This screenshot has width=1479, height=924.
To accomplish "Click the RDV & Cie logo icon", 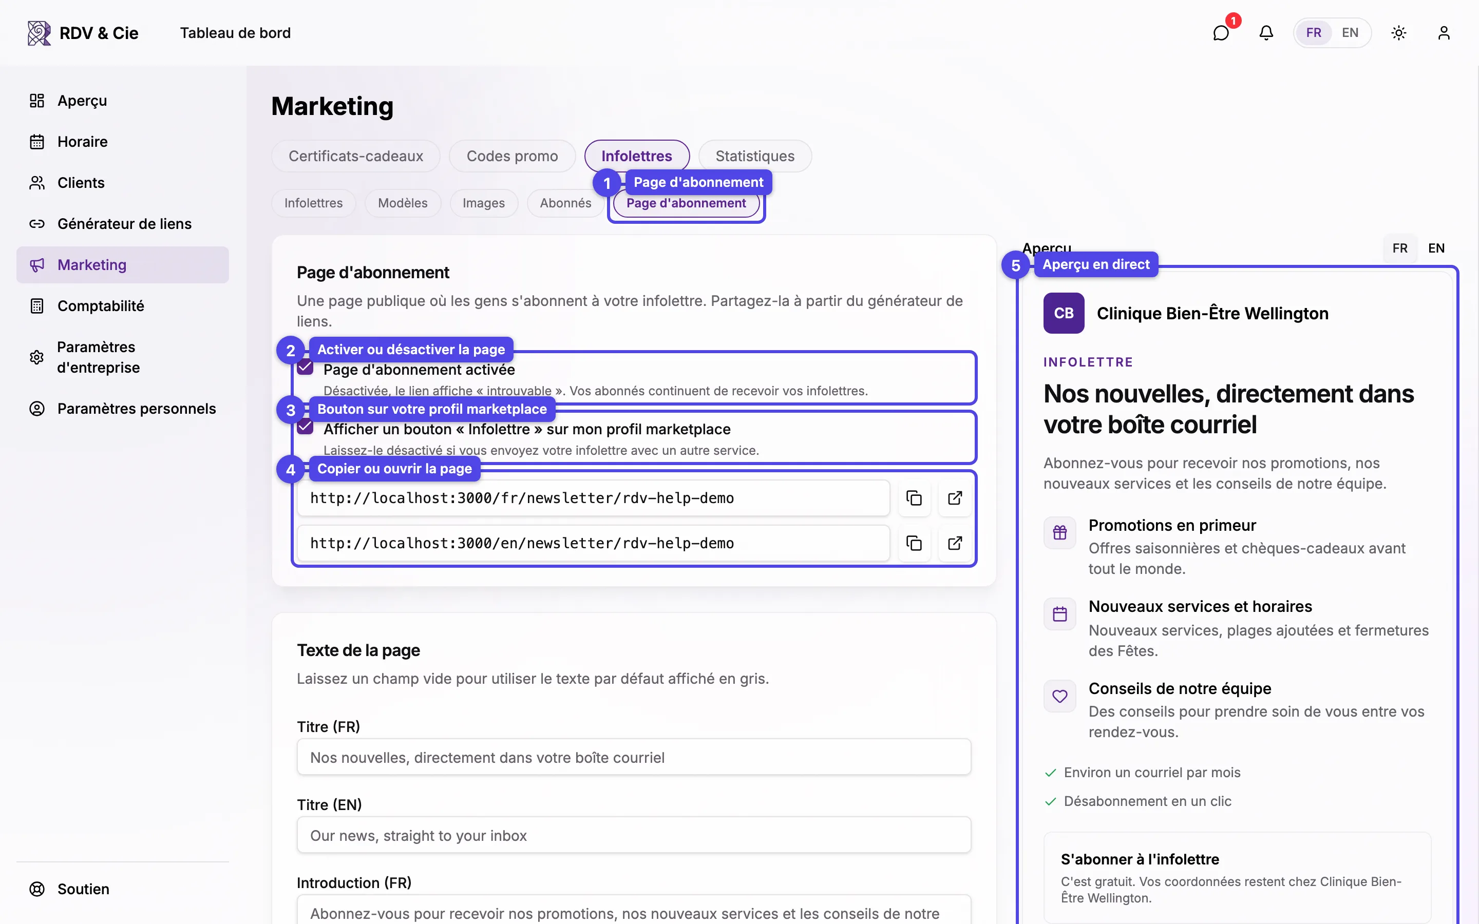I will (39, 33).
